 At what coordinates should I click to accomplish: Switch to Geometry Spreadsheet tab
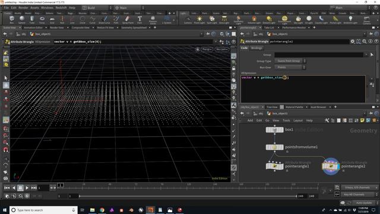tap(134, 28)
